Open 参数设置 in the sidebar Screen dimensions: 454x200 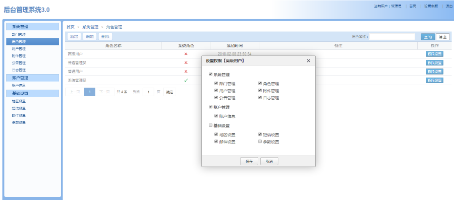point(19,122)
